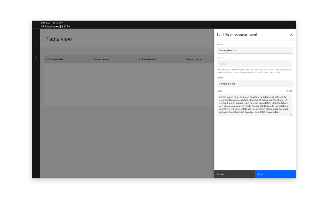Click the Owner_data.json Name field
This screenshot has width=328, height=199.
255,50
